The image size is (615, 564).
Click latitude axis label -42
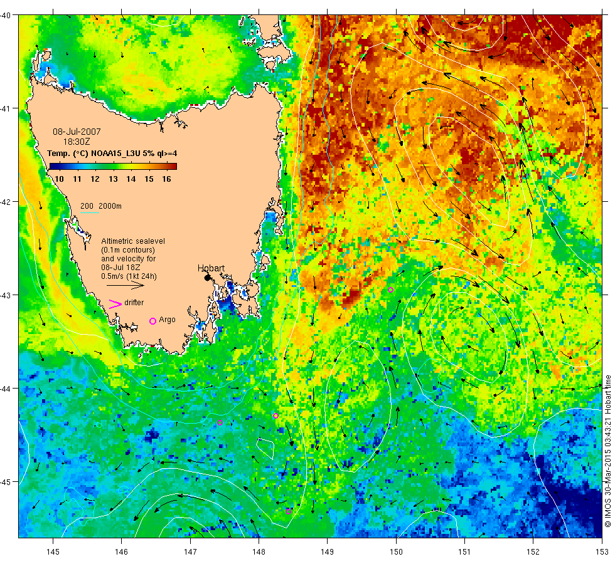coord(5,202)
